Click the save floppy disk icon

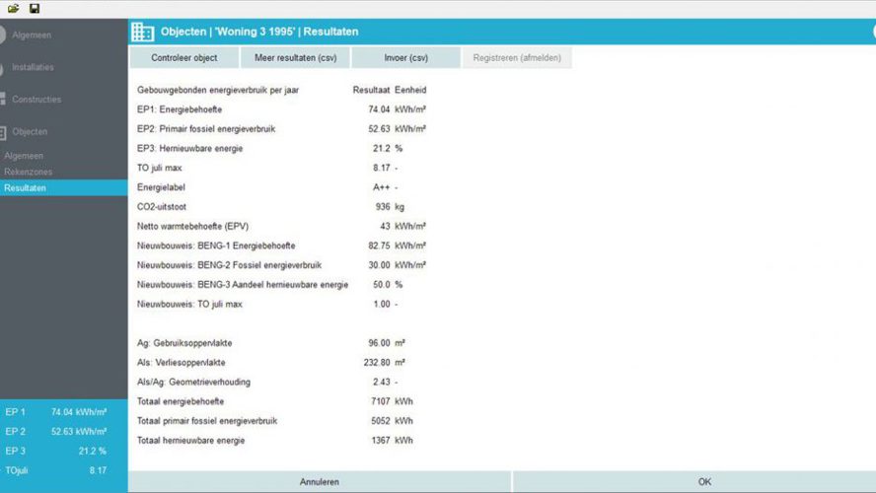coord(35,8)
